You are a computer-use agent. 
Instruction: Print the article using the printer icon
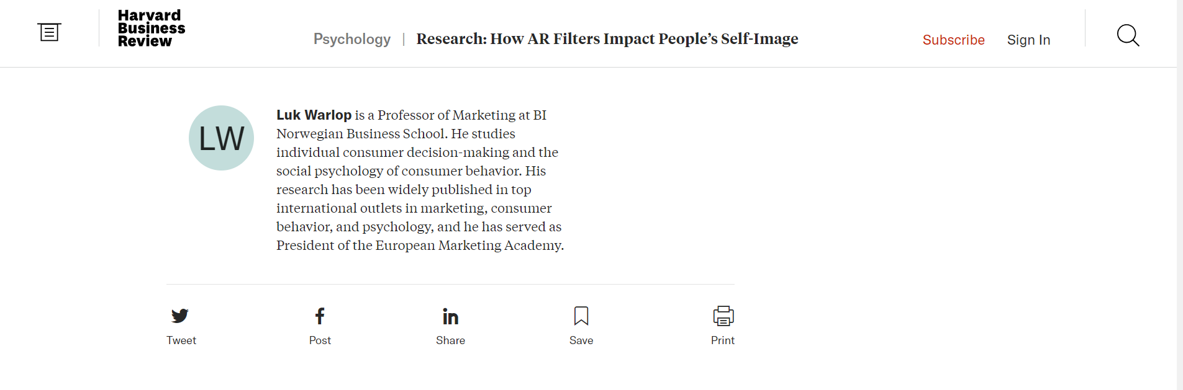pos(722,316)
